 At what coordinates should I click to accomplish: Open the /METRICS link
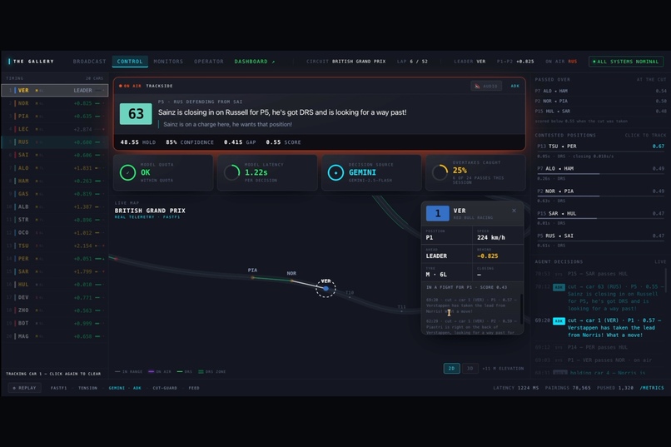coord(652,388)
